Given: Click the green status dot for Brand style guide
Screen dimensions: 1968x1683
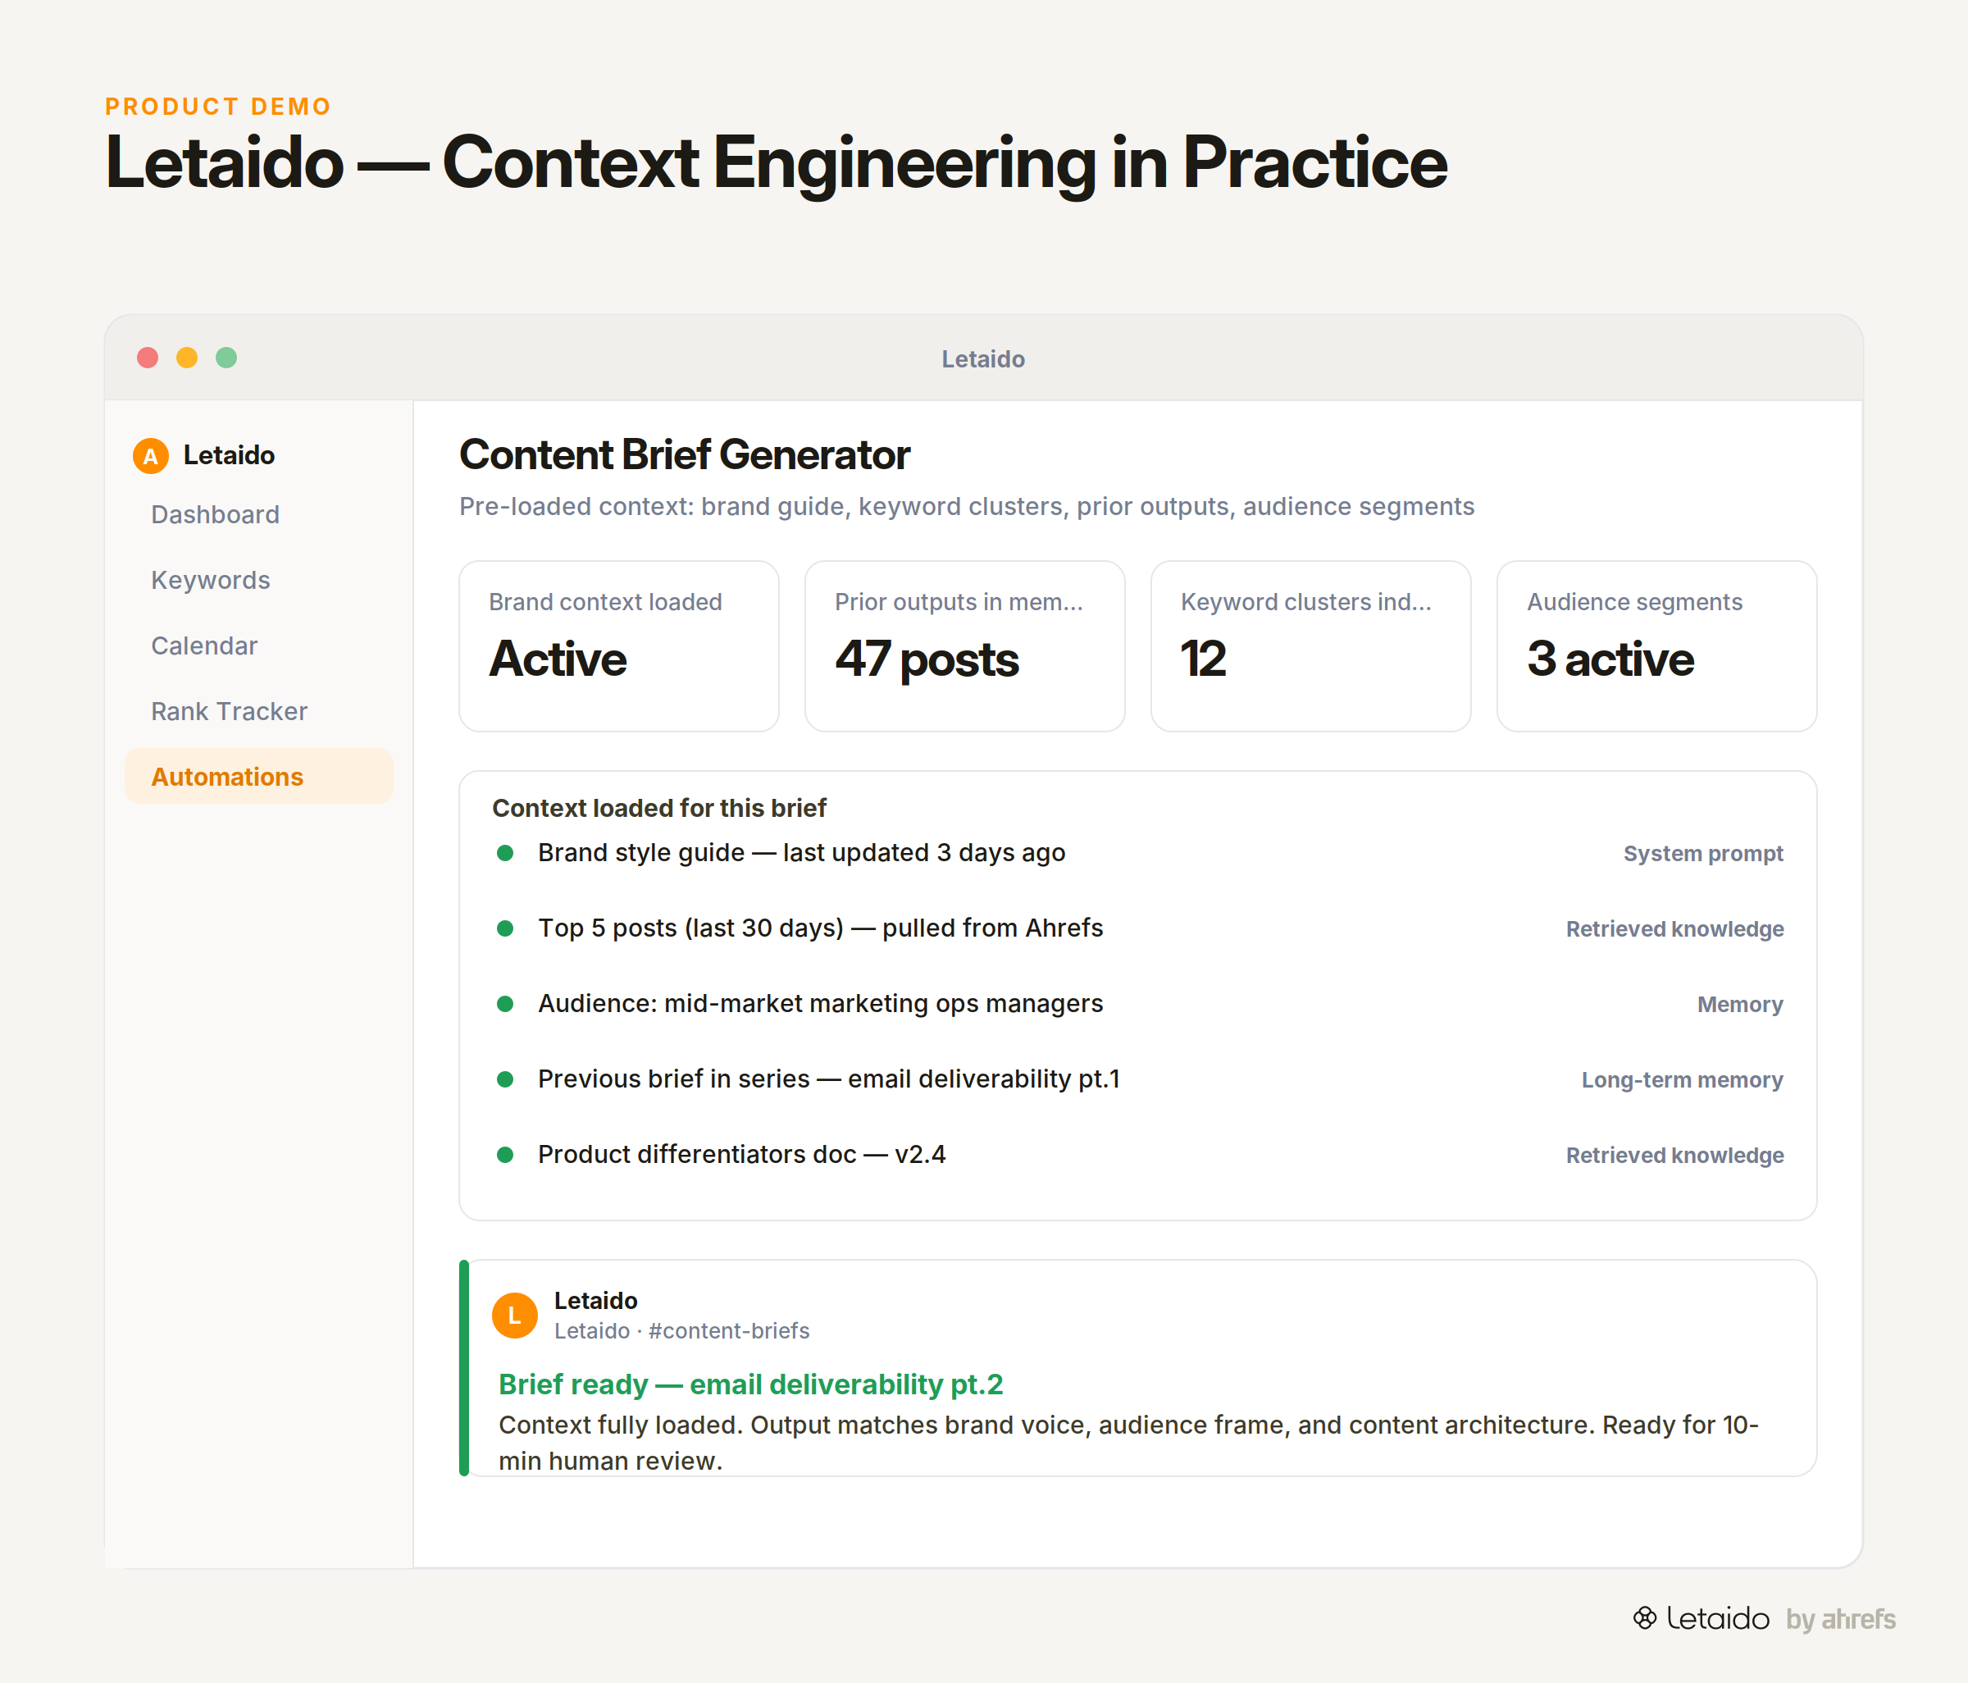Looking at the screenshot, I should click(x=505, y=853).
